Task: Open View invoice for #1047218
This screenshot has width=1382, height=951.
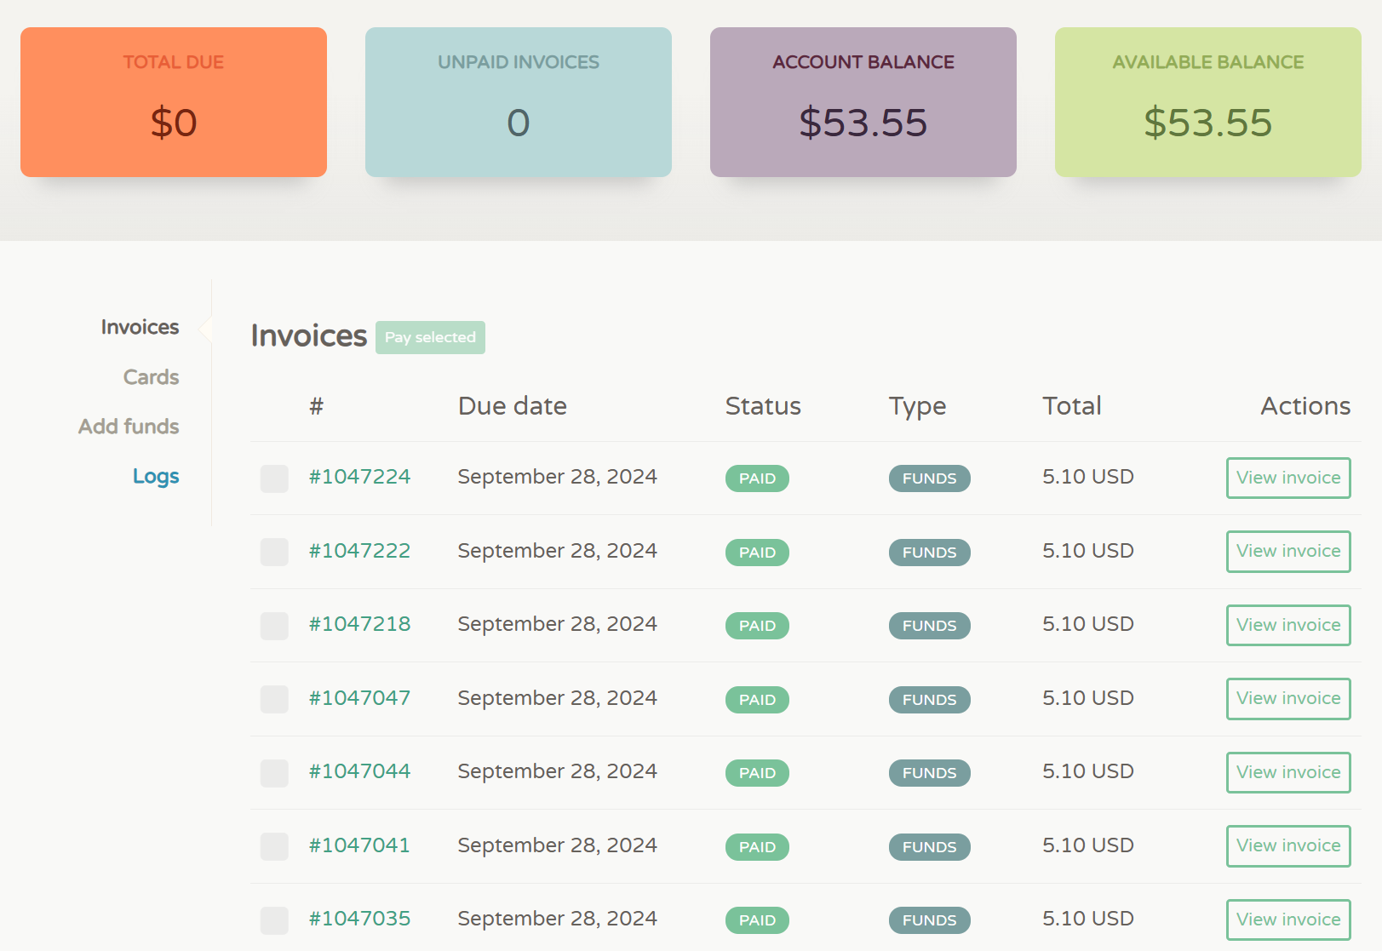Action: pos(1288,625)
